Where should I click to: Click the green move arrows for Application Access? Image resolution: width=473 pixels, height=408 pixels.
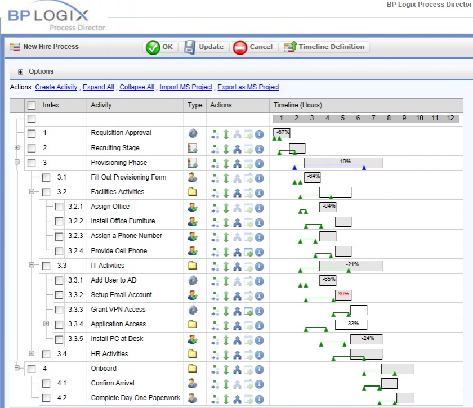pos(226,325)
